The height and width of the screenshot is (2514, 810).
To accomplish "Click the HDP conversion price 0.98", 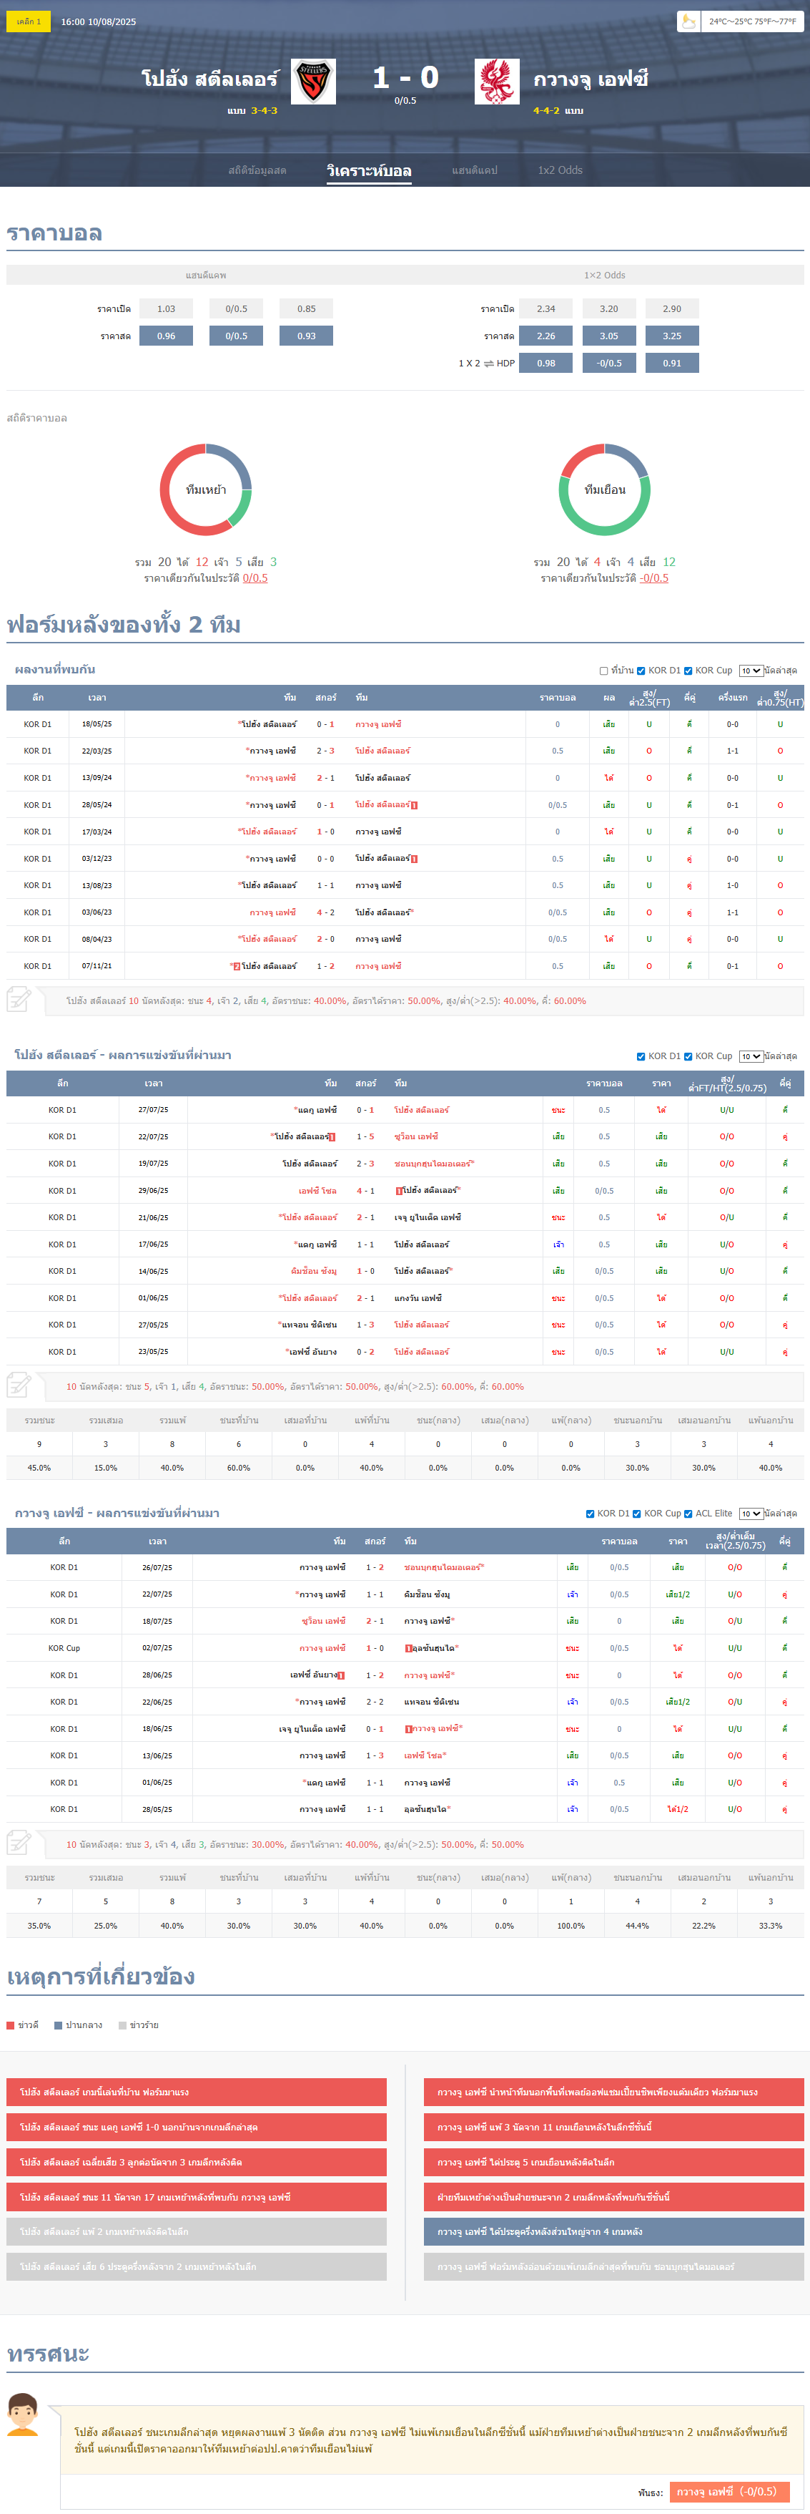I will pyautogui.click(x=546, y=363).
